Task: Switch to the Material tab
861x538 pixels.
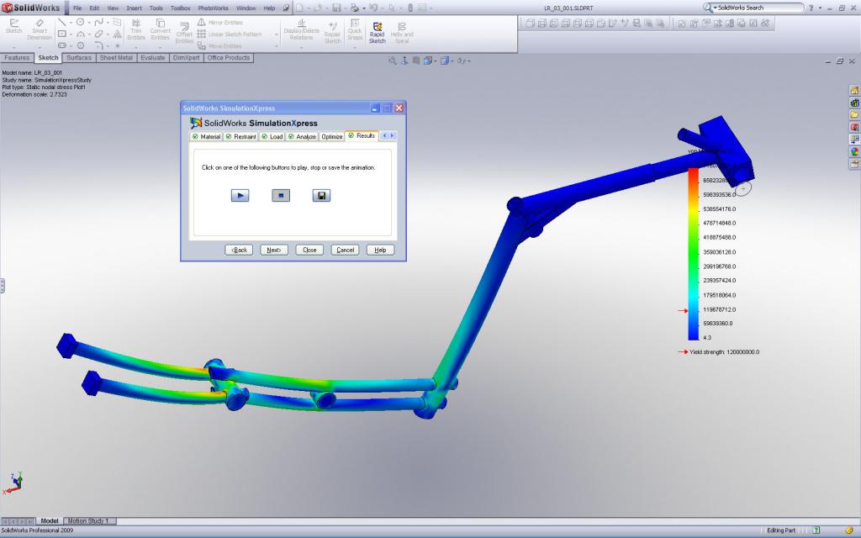Action: tap(206, 137)
